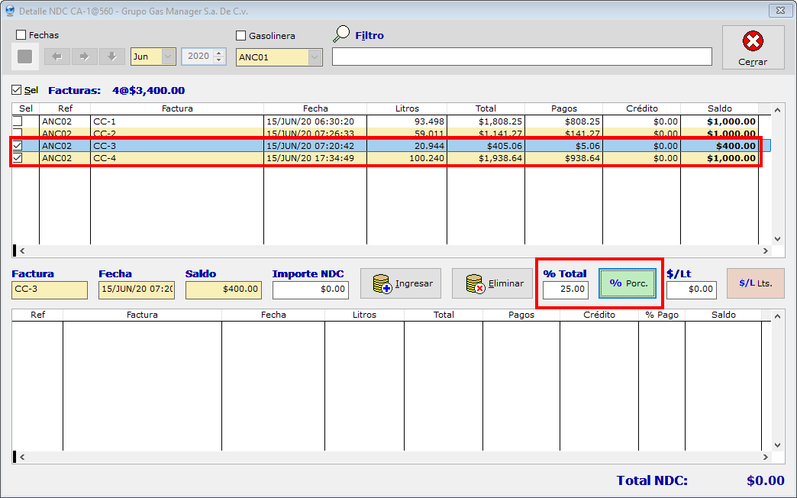Screen dimensions: 797x498
Task: Click the Filtro magnifying glass icon
Action: pyautogui.click(x=342, y=34)
